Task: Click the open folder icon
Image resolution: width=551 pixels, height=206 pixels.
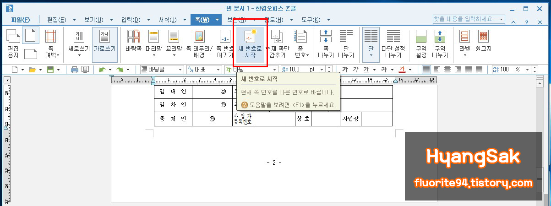Action: (x=32, y=70)
